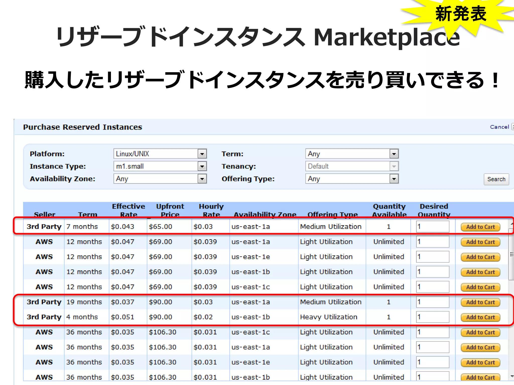514x385 pixels.
Task: Click the Upfront Price column header
Action: click(x=170, y=210)
